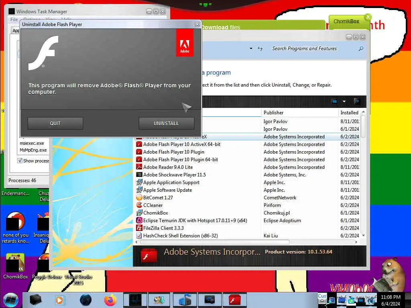
Task: Click the QUIT button in Flash uninstaller
Action: [x=55, y=123]
